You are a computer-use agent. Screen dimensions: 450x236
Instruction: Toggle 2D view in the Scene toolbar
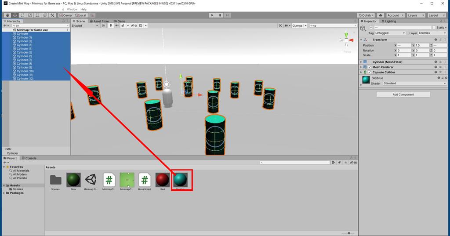point(103,25)
